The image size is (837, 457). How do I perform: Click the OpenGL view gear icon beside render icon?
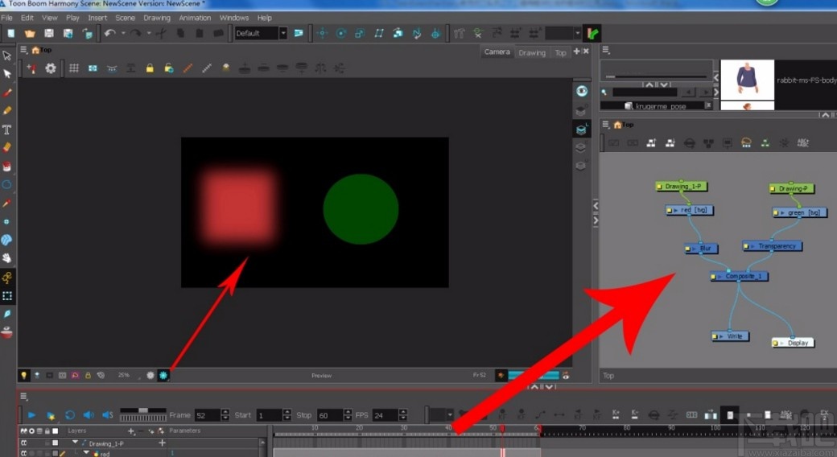150,375
